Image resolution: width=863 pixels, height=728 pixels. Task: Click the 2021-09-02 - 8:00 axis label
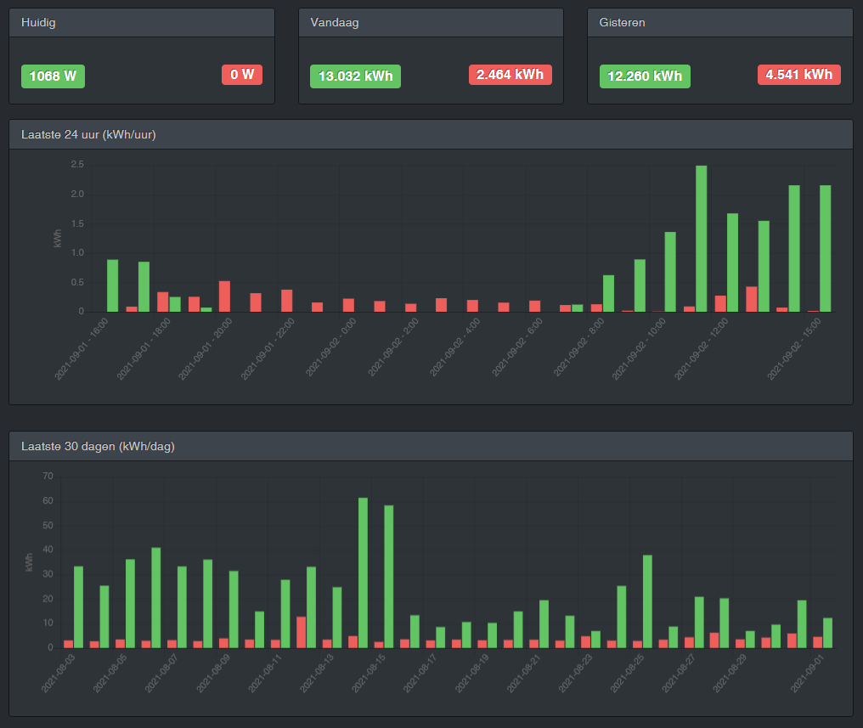pos(579,347)
